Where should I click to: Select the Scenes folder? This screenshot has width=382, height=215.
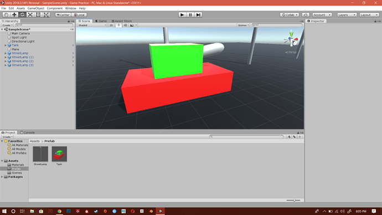[x=17, y=173]
